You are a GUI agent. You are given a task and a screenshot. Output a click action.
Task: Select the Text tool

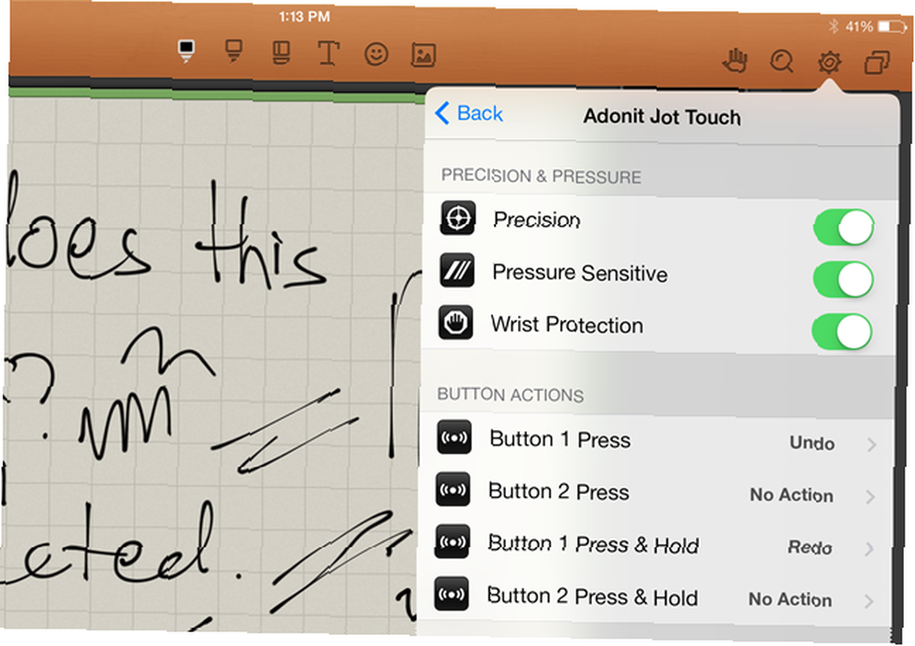[328, 53]
